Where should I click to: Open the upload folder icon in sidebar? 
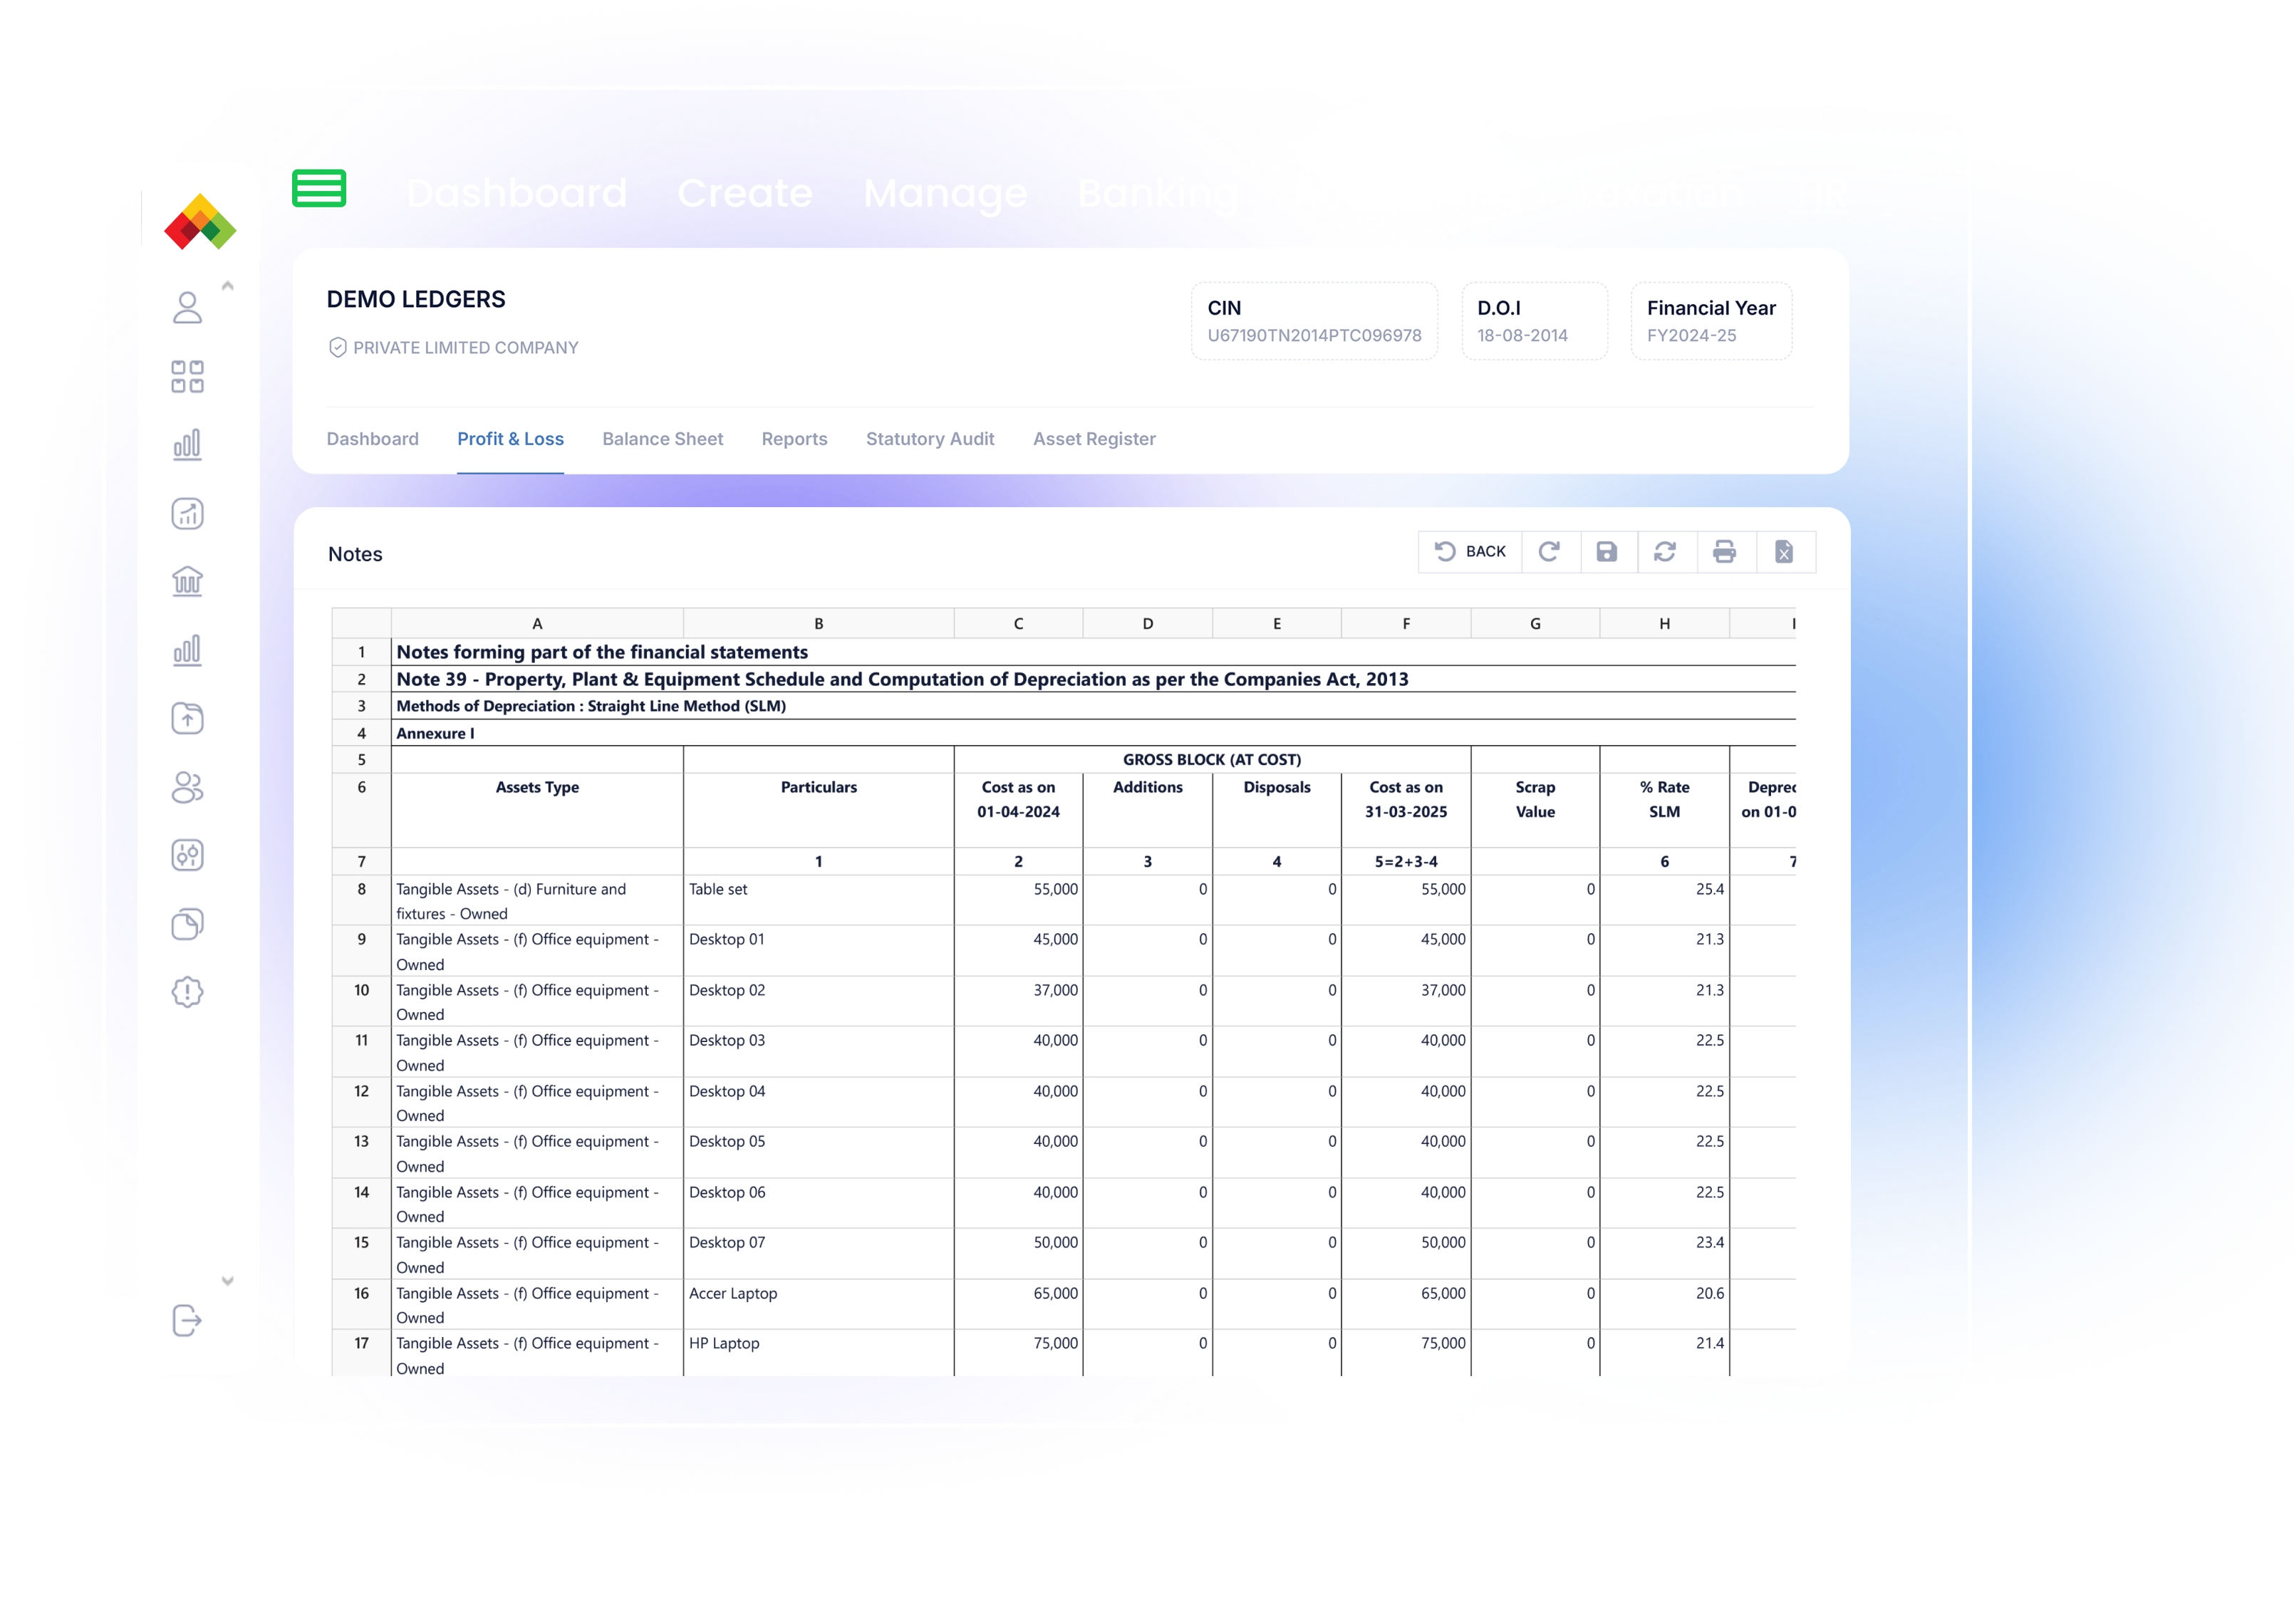[187, 718]
